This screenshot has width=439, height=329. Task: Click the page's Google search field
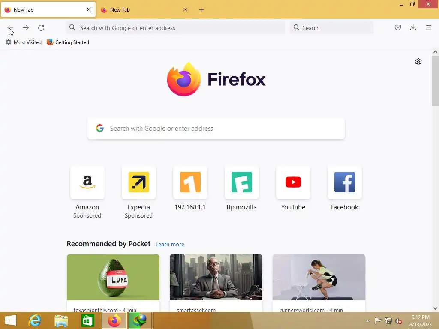pos(216,129)
